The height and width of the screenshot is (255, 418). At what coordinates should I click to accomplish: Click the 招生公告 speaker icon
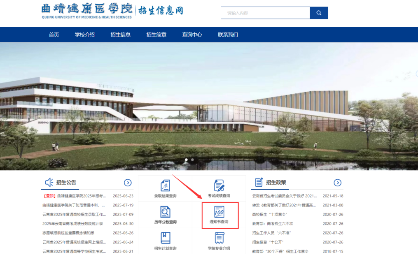coord(49,182)
